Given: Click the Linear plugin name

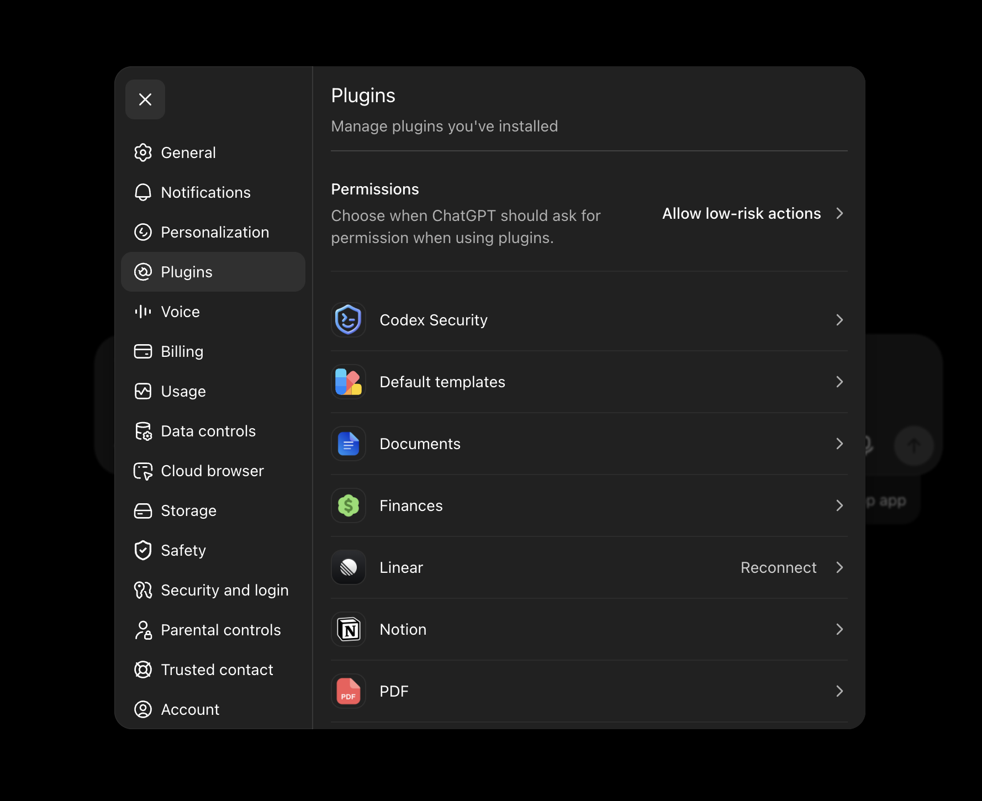Looking at the screenshot, I should coord(401,567).
